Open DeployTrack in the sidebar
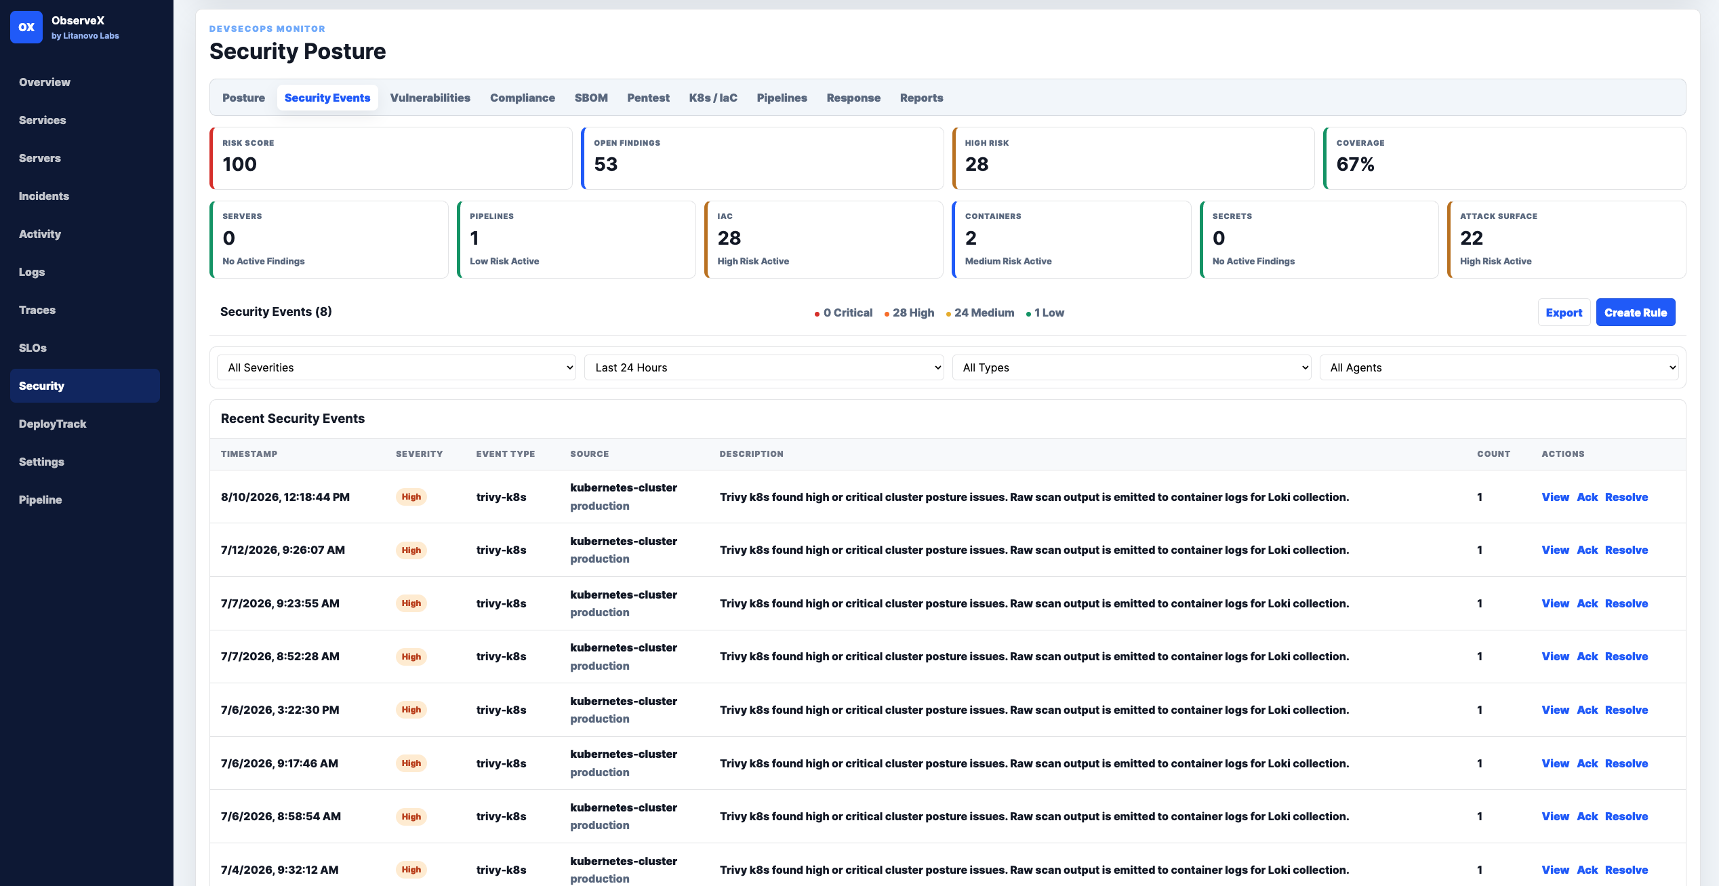 point(85,424)
